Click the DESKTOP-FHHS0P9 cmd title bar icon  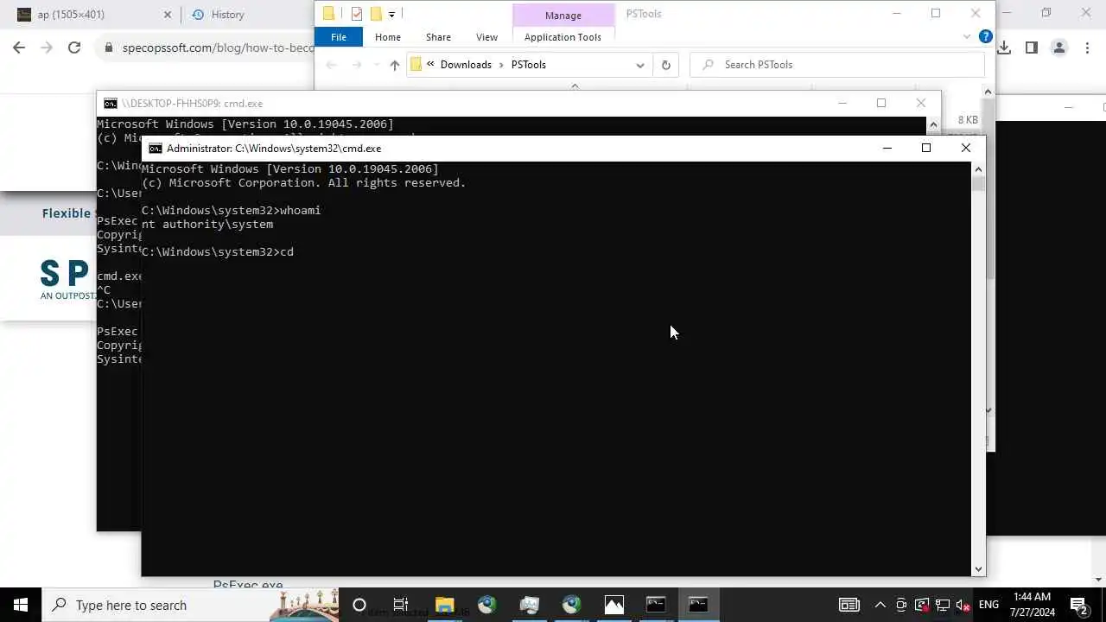tap(110, 104)
